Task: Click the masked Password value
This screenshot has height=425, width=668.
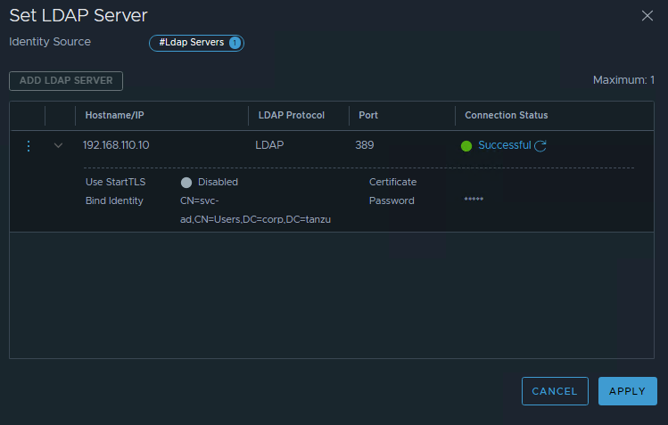Action: 474,200
